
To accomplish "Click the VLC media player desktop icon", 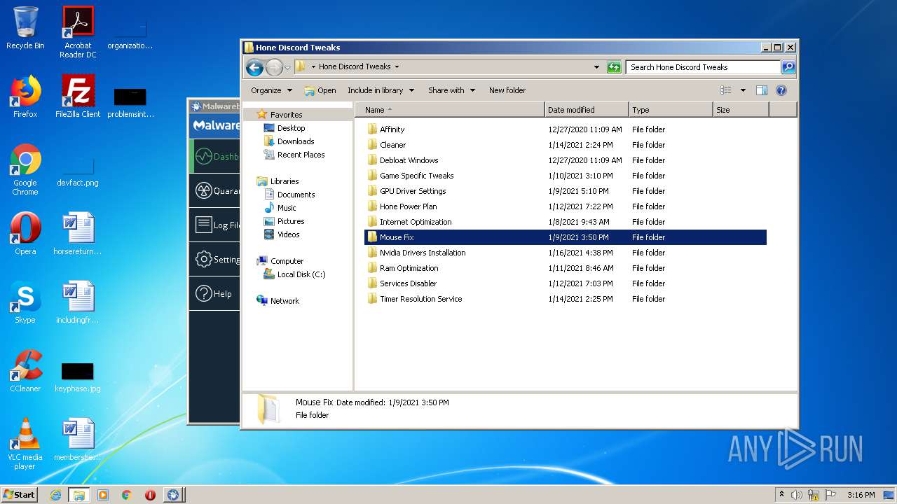I will 25,444.
